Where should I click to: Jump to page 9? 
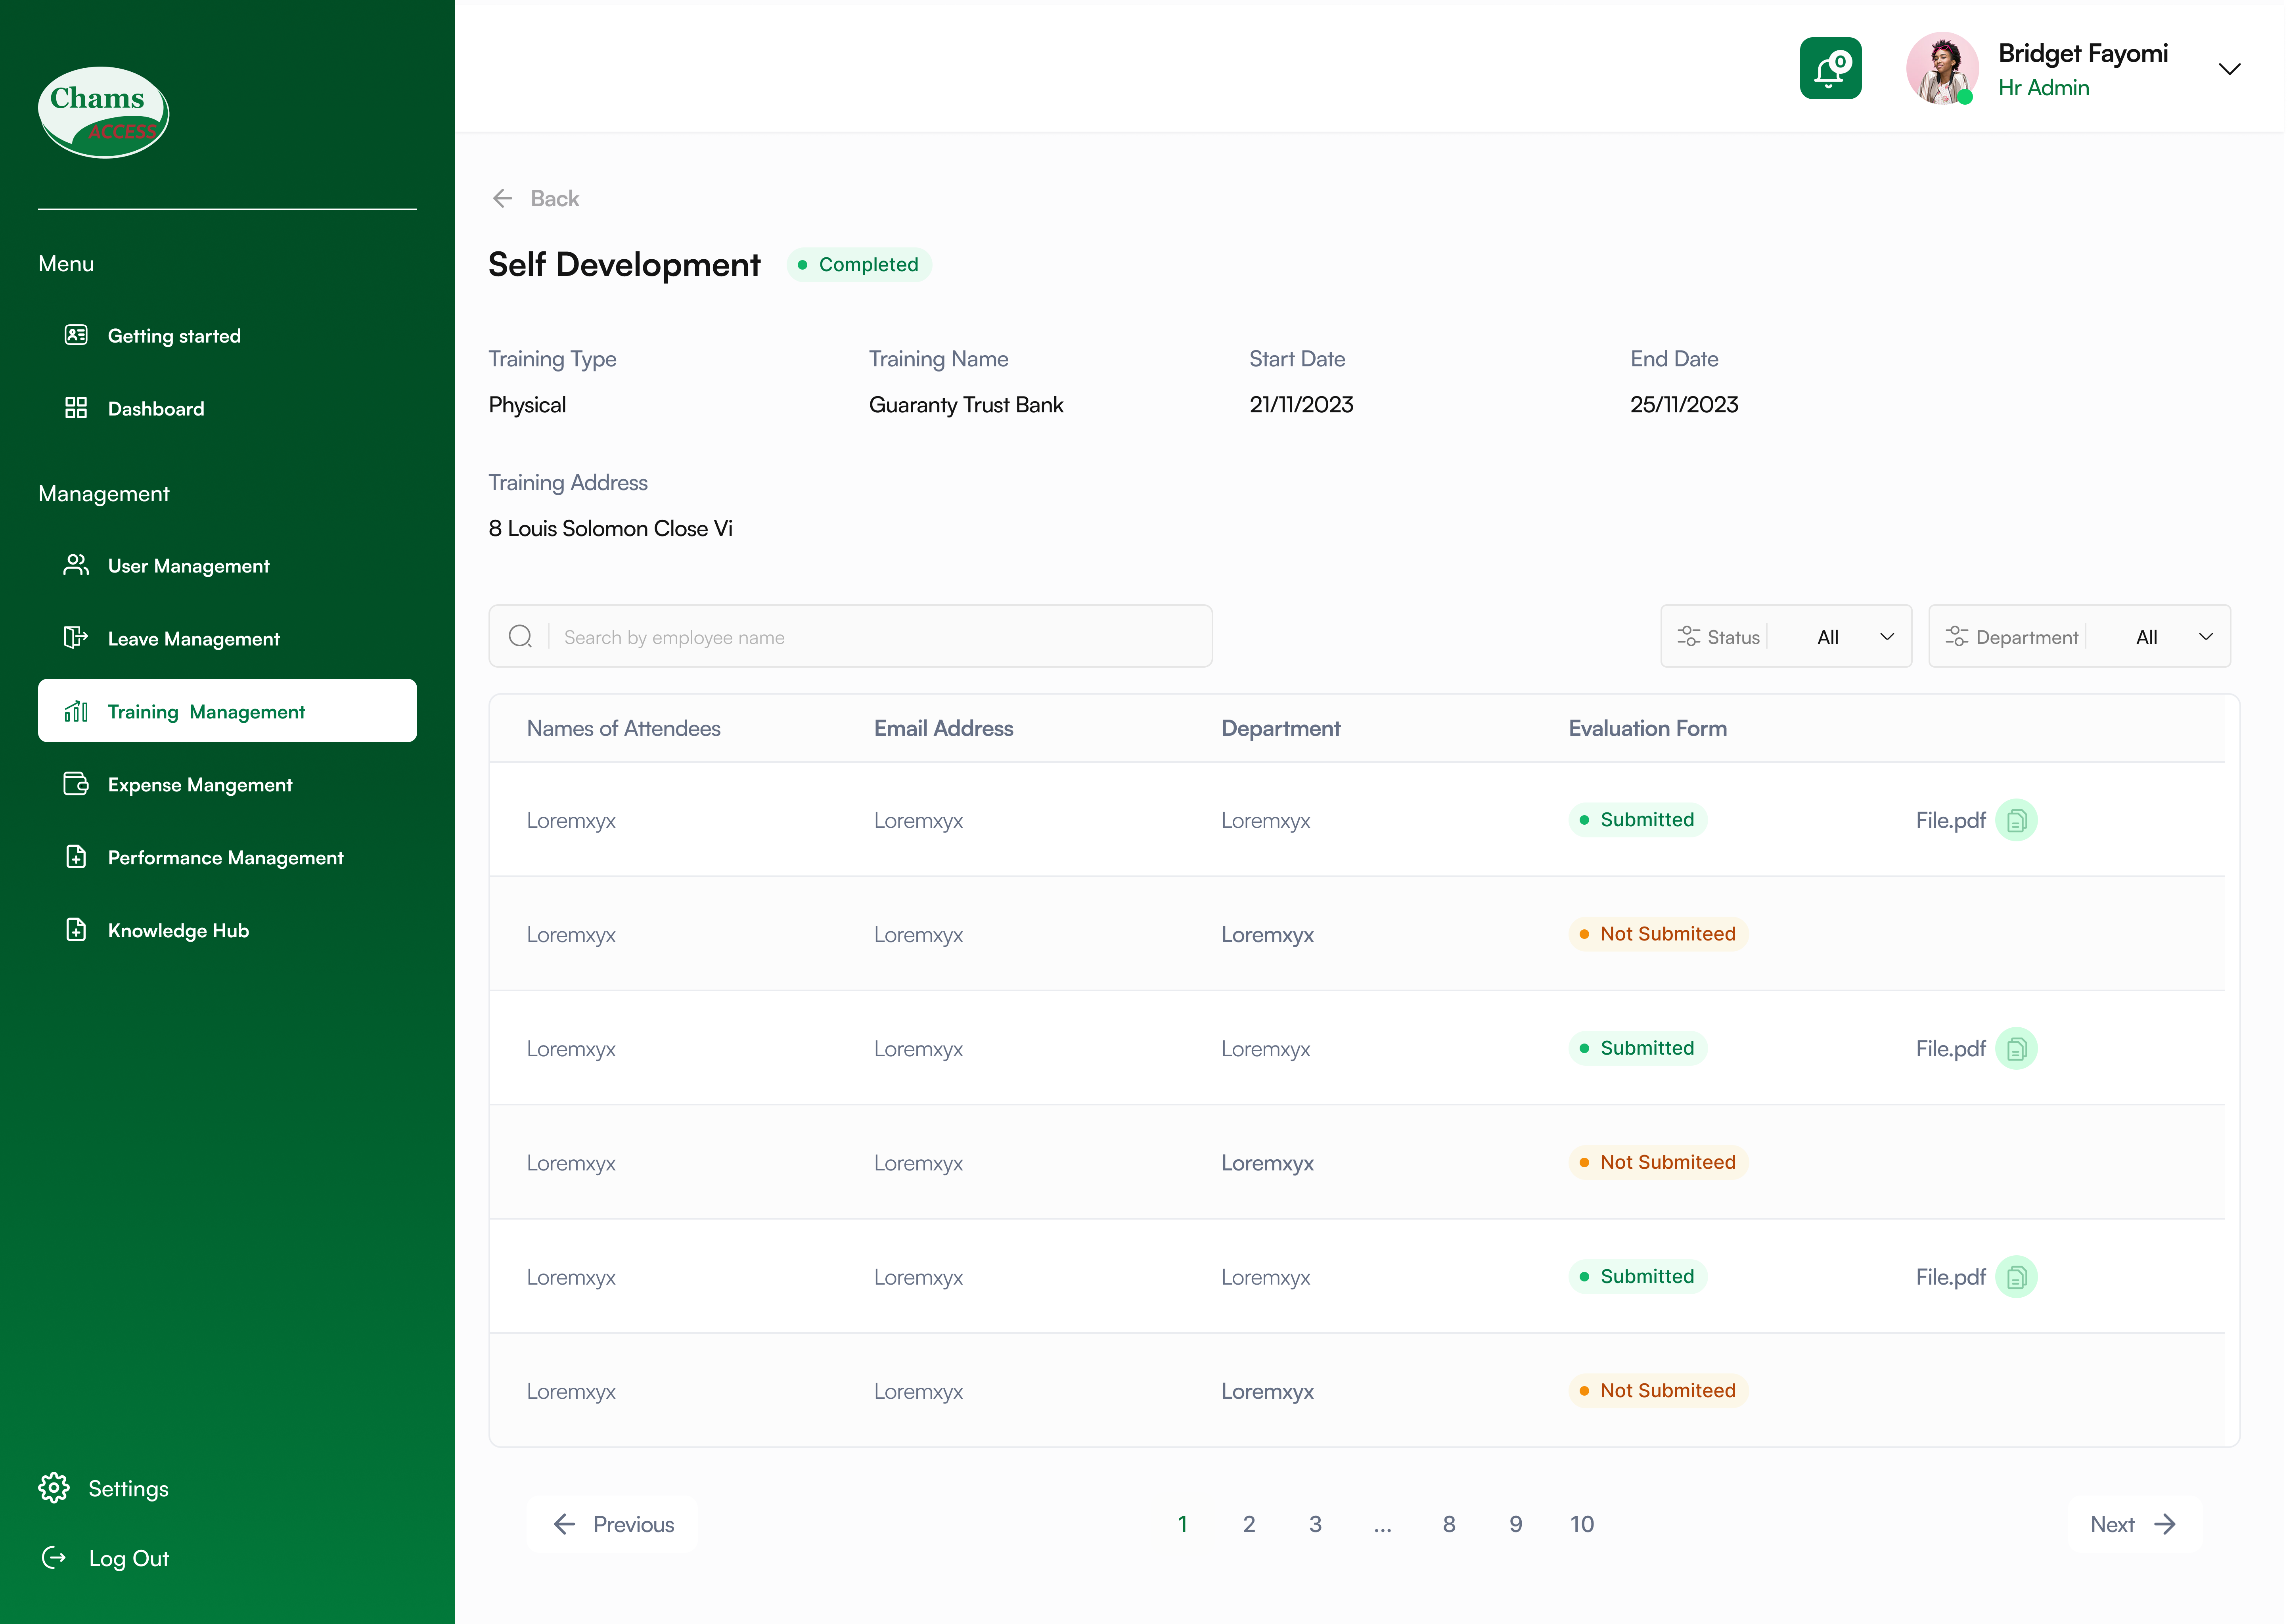(x=1516, y=1524)
